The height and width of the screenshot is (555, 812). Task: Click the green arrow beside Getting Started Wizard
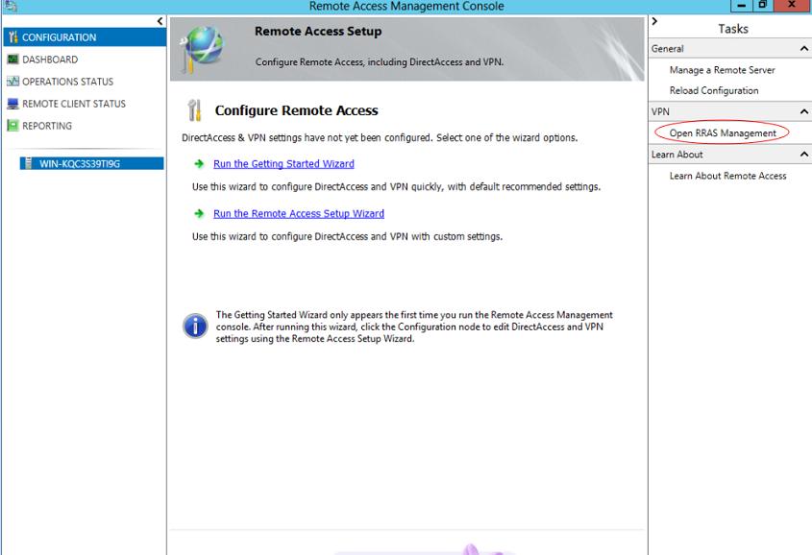coord(199,164)
